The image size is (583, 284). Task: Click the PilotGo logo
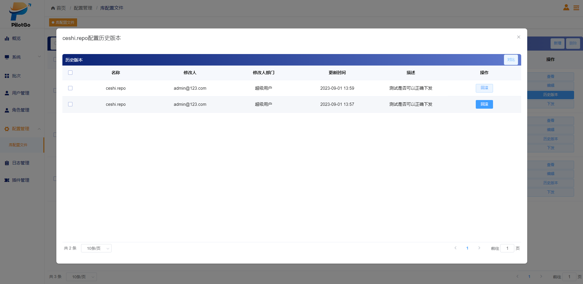coord(20,14)
